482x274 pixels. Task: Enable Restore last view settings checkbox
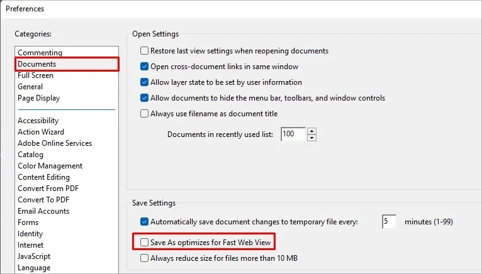(x=144, y=51)
